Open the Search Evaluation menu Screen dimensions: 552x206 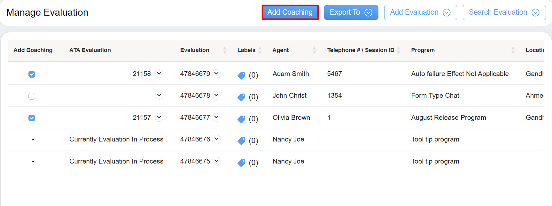(504, 12)
